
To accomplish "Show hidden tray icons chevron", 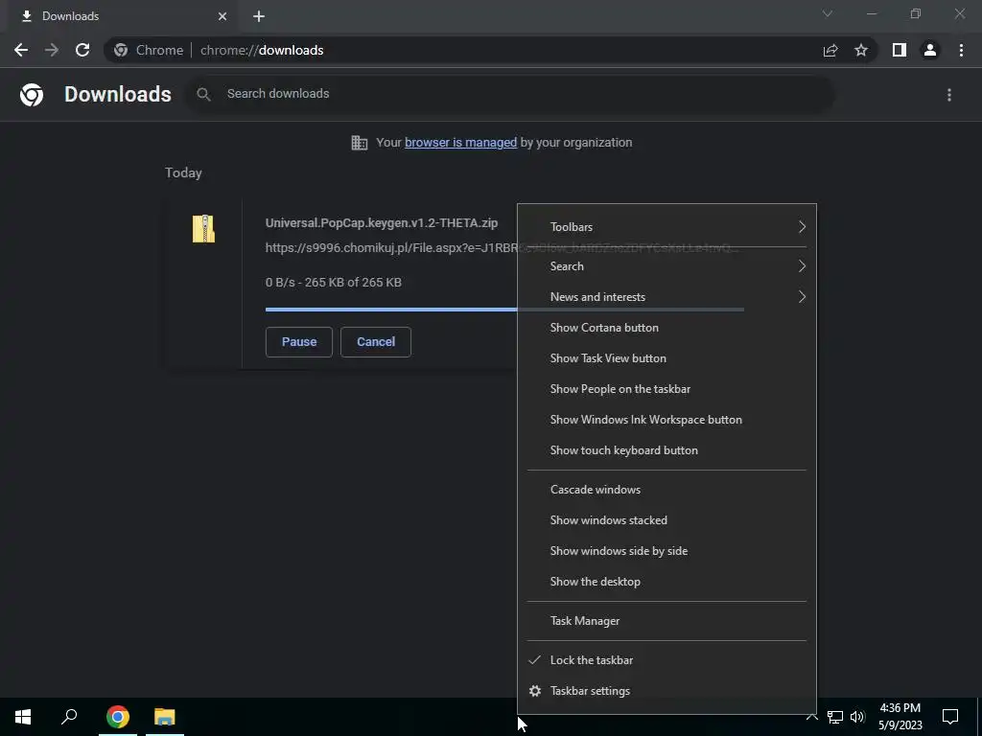I will 811,717.
